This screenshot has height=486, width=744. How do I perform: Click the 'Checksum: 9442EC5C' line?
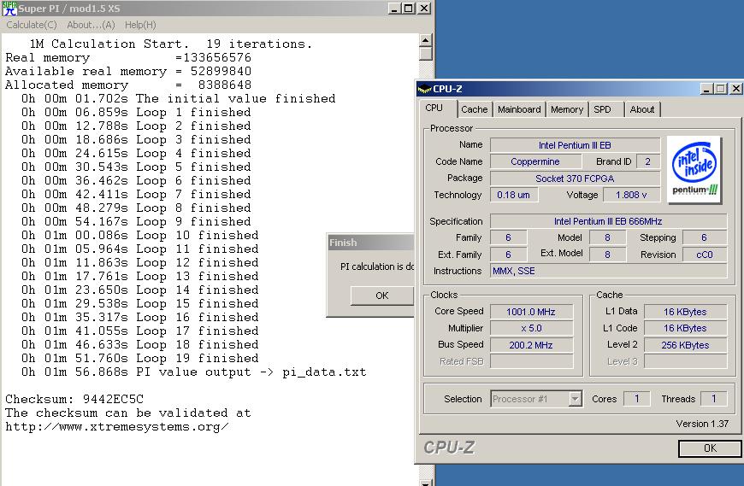(x=74, y=400)
